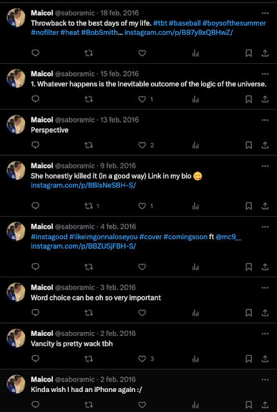Reply to the 18 feb. Throwback tweet
Image resolution: width=277 pixels, height=412 pixels.
coord(35,54)
